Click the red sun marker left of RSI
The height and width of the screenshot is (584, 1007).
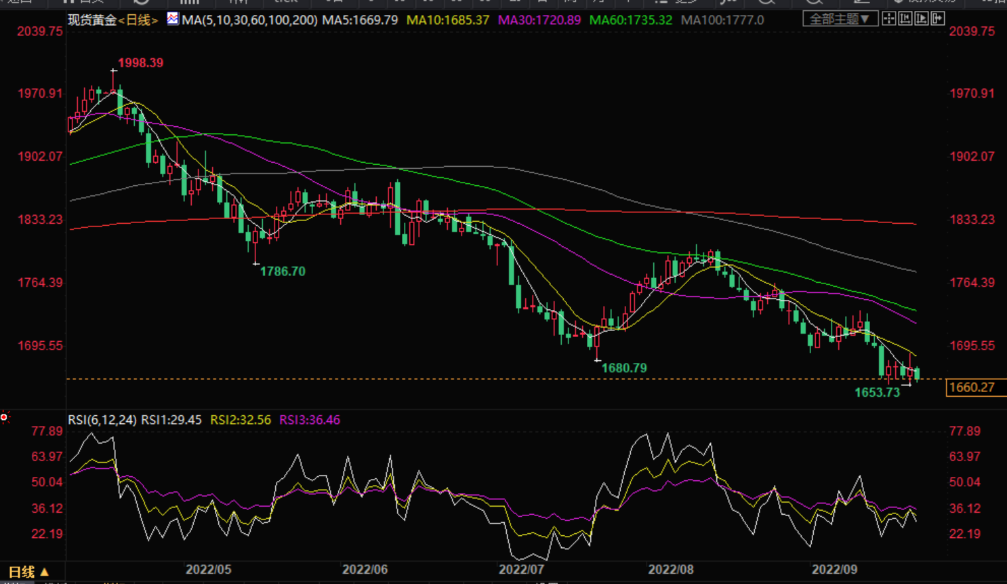4,417
